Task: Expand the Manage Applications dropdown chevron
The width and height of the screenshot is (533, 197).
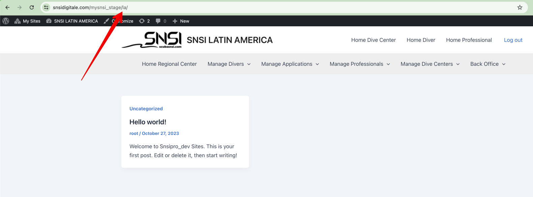Action: [317, 64]
